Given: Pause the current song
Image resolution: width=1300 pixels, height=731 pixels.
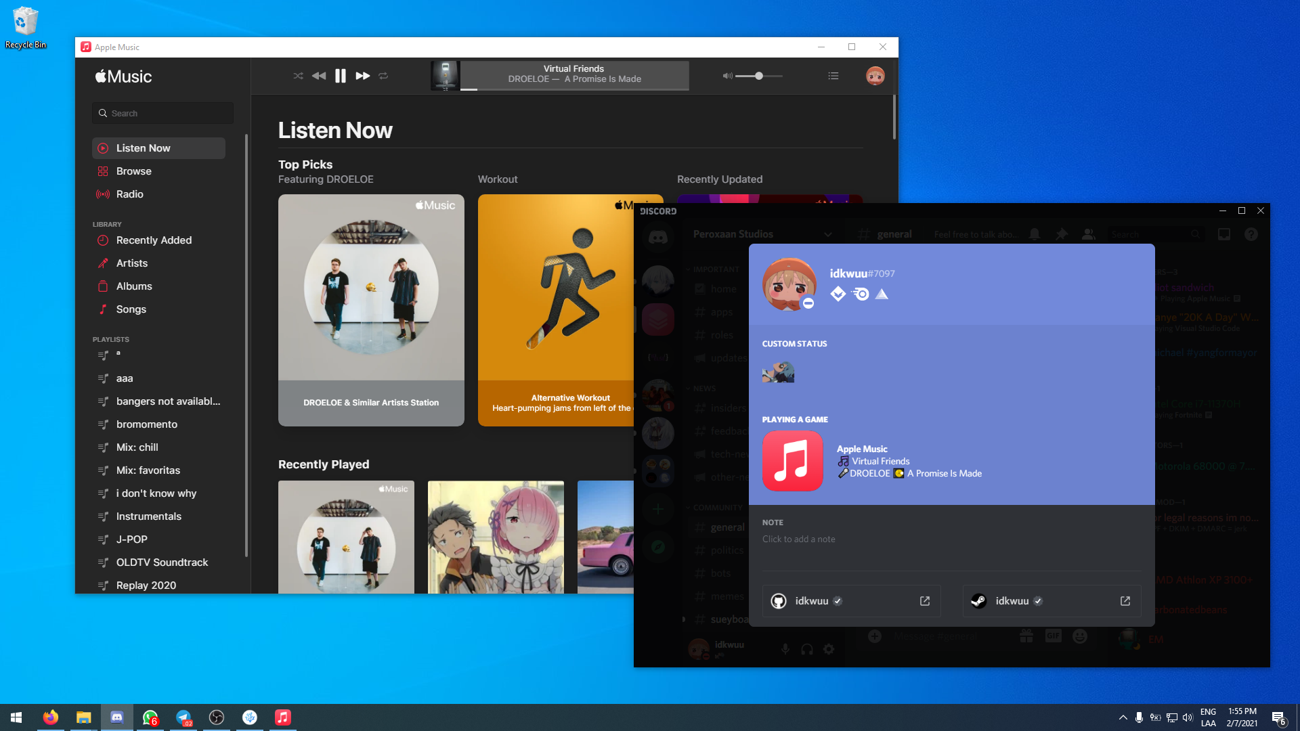Looking at the screenshot, I should point(341,76).
